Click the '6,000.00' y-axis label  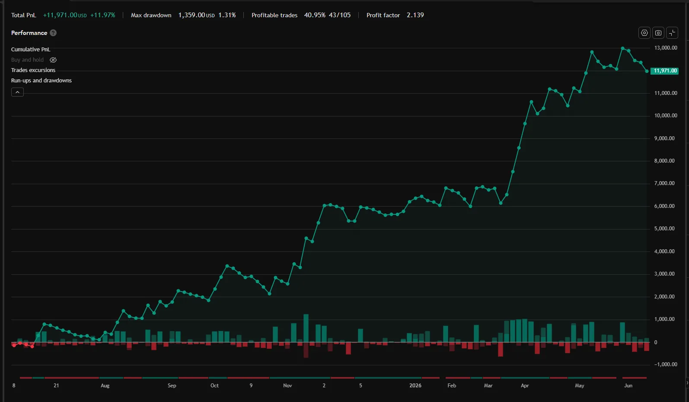(x=664, y=206)
